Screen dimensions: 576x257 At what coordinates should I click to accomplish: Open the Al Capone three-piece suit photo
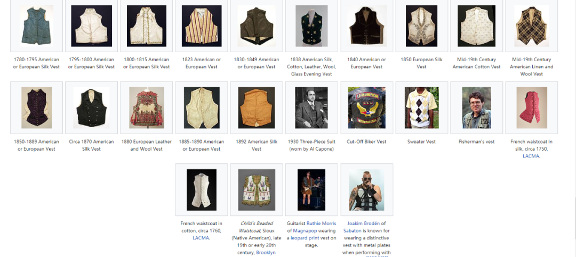pyautogui.click(x=311, y=108)
